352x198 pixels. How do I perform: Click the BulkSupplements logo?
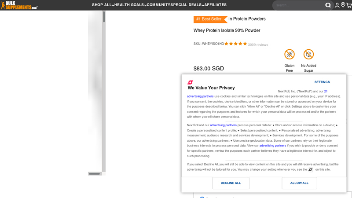(x=19, y=5)
